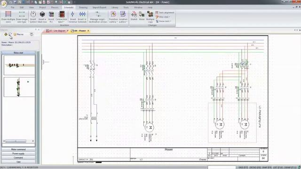
Task: Switch to the 03 - Line diagram document tab
Action: point(56,31)
